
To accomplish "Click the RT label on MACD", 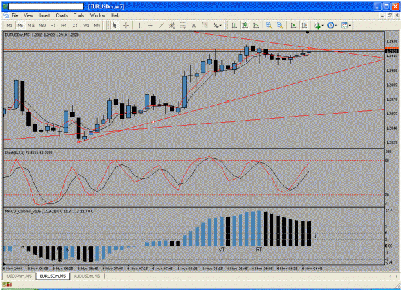I will (259, 249).
